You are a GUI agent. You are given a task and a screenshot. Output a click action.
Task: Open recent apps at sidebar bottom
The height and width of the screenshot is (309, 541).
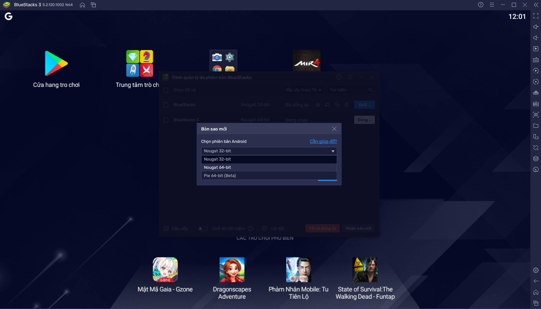coord(536,303)
